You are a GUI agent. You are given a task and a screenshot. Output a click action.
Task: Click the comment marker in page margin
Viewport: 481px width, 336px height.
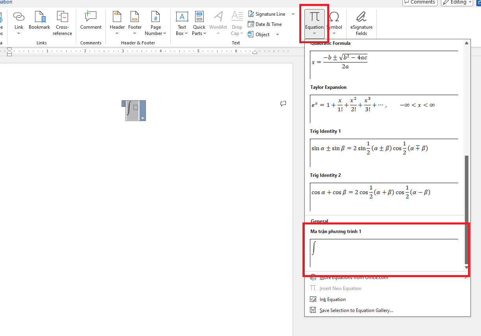283,103
